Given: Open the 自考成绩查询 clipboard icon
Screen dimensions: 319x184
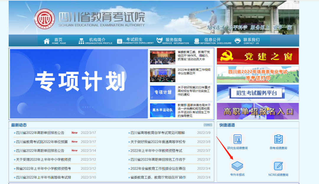Looking at the screenshot, I should tap(278, 139).
